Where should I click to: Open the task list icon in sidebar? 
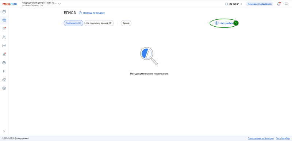(4, 28)
